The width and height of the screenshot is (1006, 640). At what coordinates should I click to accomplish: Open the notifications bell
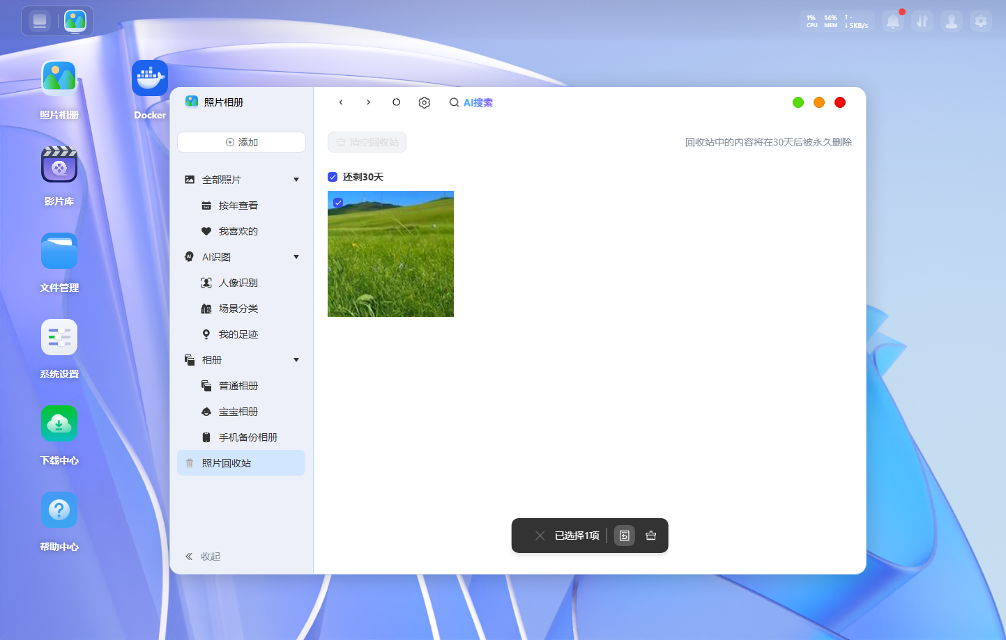893,22
